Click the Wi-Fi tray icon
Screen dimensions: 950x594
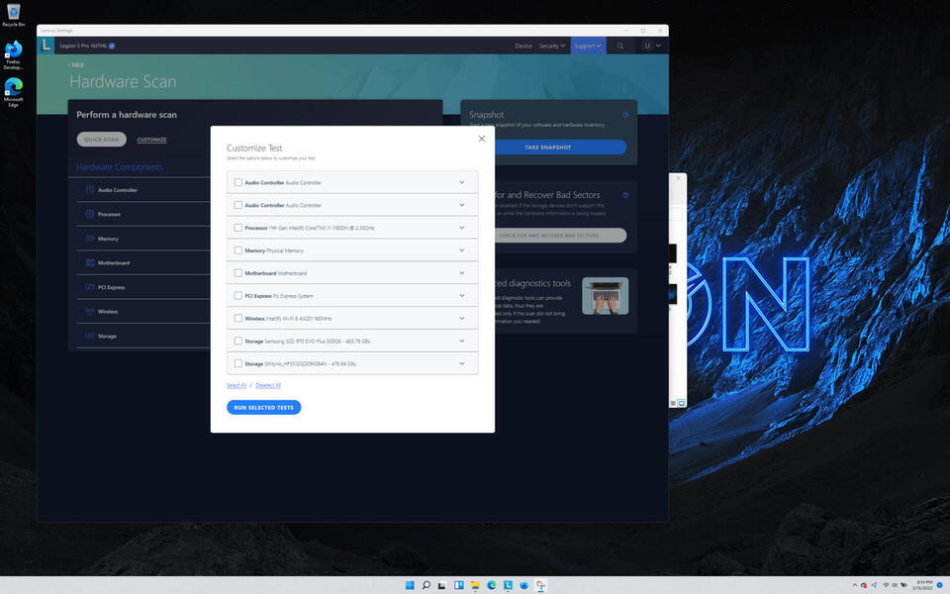click(x=886, y=585)
